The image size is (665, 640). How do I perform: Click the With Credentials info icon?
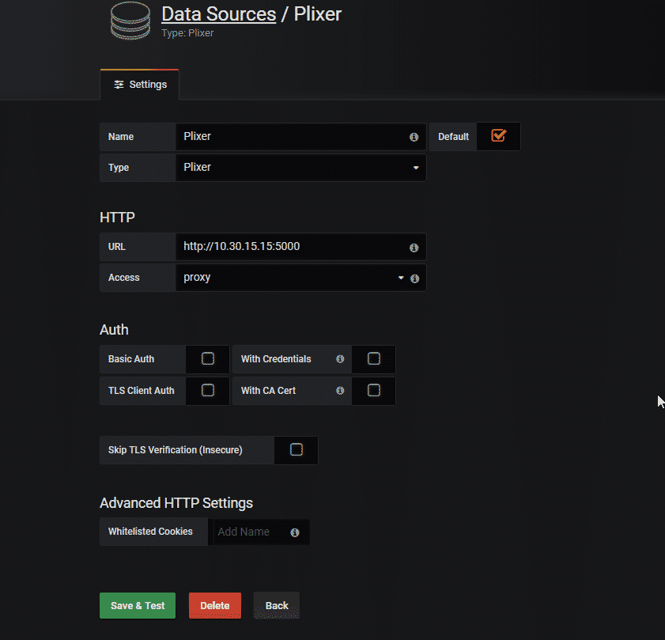point(340,359)
